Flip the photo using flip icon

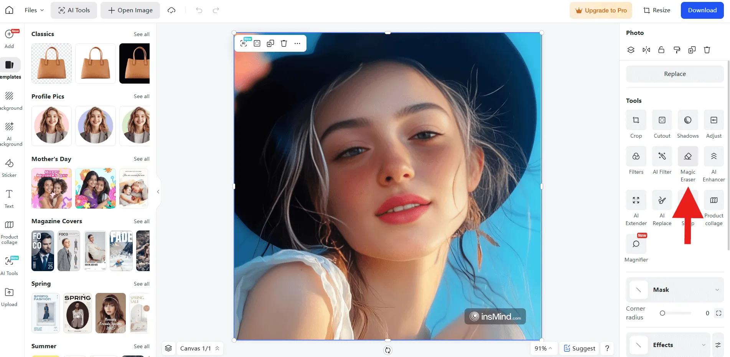(646, 50)
